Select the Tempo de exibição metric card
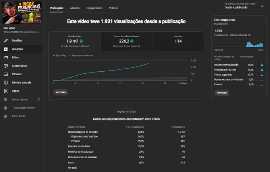270x172 pixels. [126, 41]
